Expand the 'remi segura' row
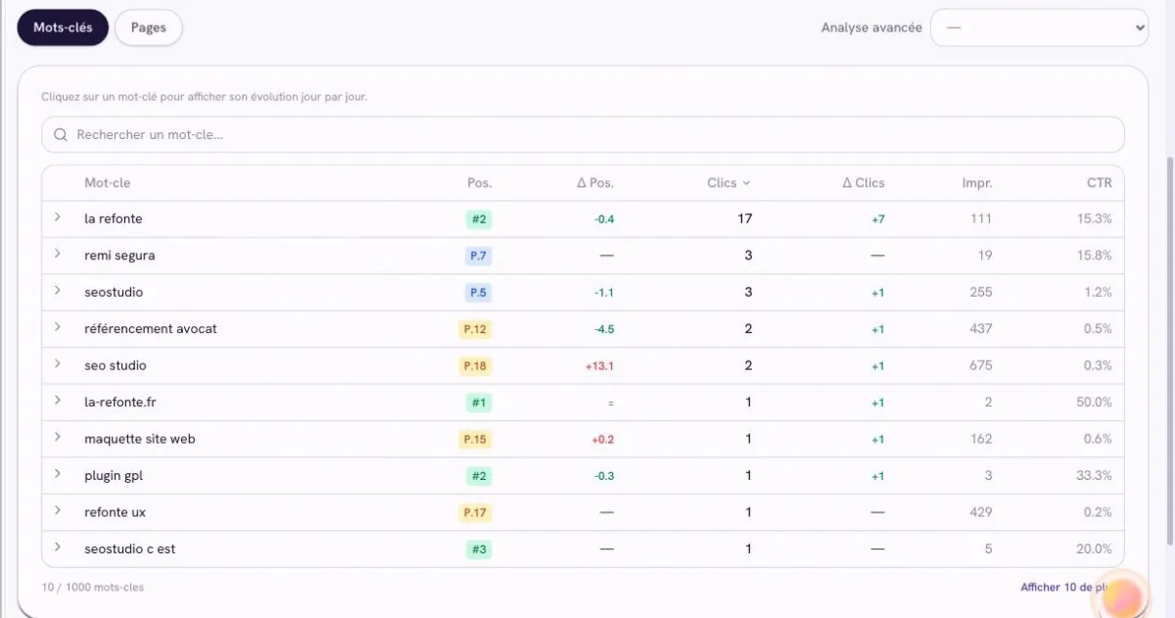The width and height of the screenshot is (1175, 618). click(x=58, y=255)
